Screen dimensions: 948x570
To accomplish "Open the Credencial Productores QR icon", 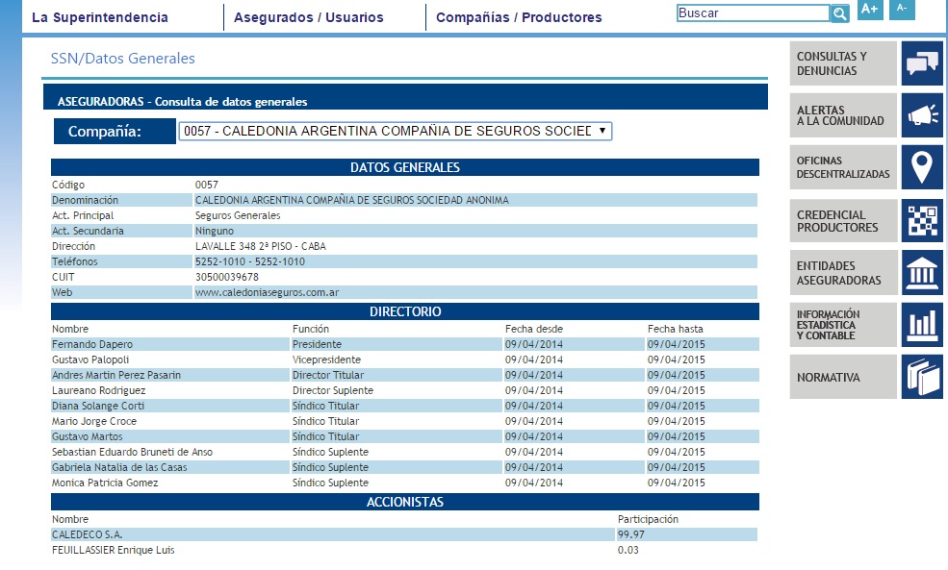I will (922, 221).
